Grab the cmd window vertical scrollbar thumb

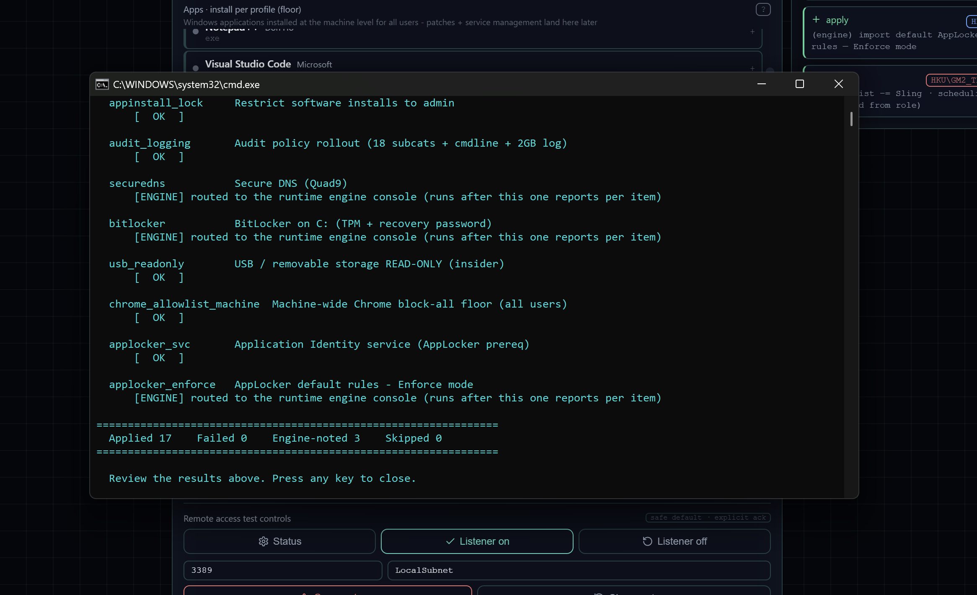851,119
